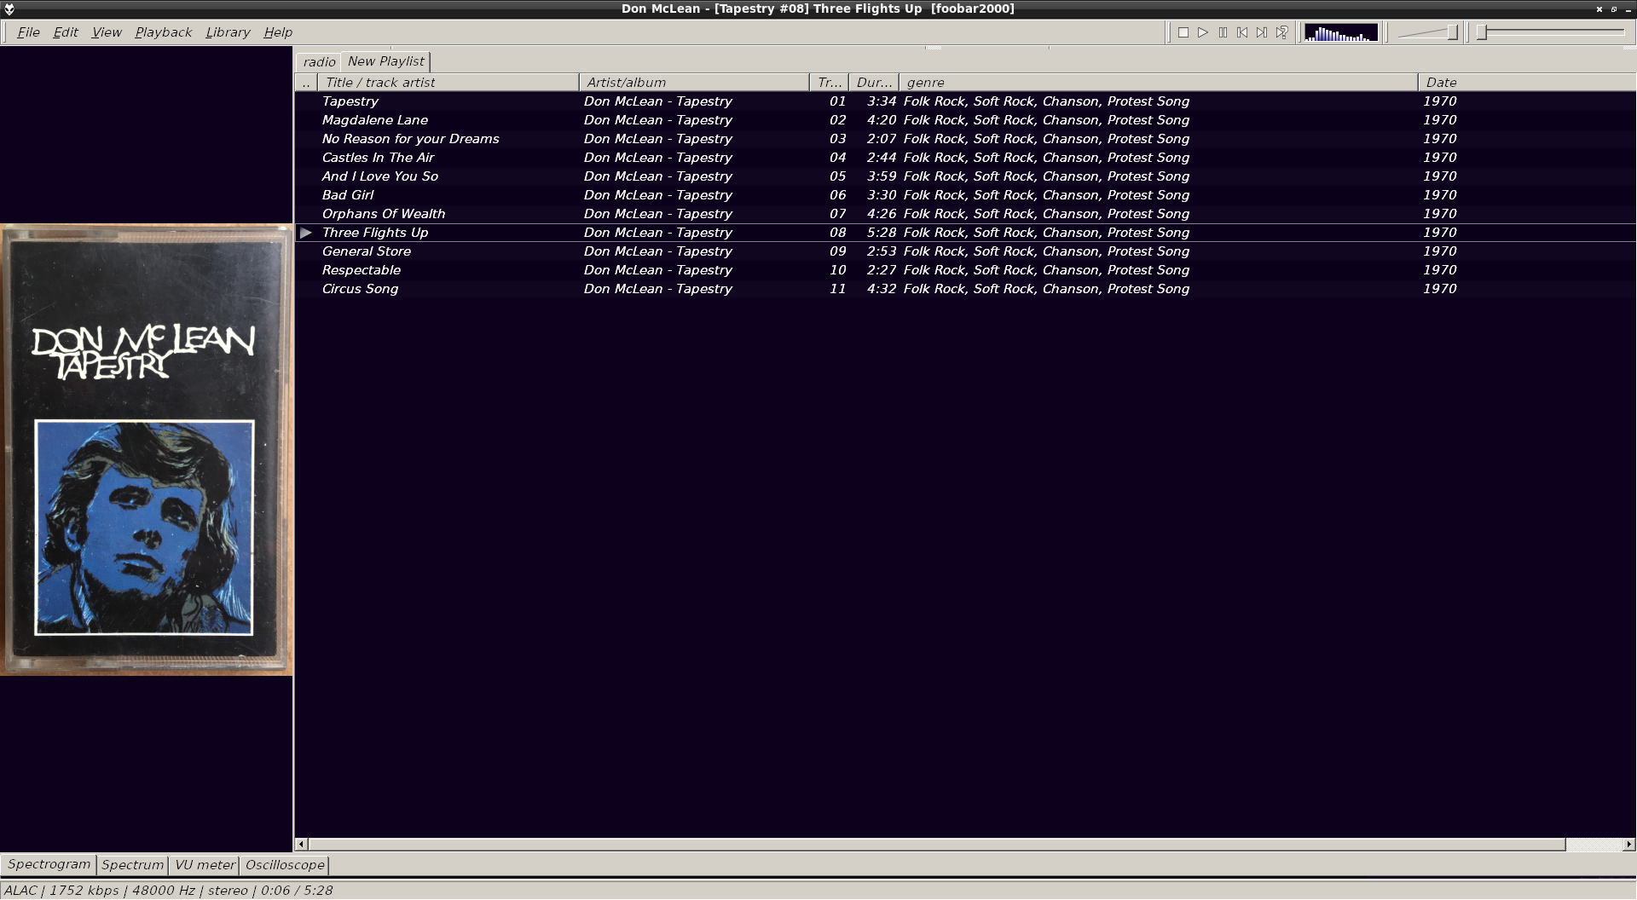1637x900 pixels.
Task: Select the New Playlist tab
Action: click(x=385, y=61)
